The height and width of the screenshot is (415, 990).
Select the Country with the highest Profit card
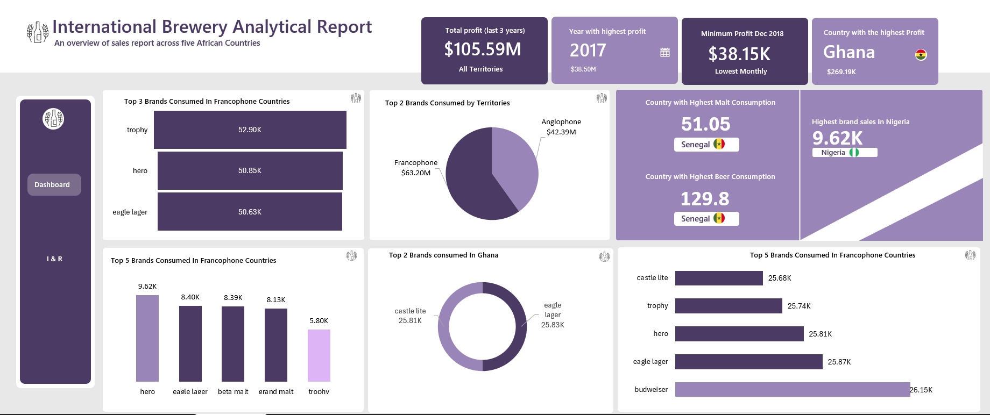pos(875,52)
